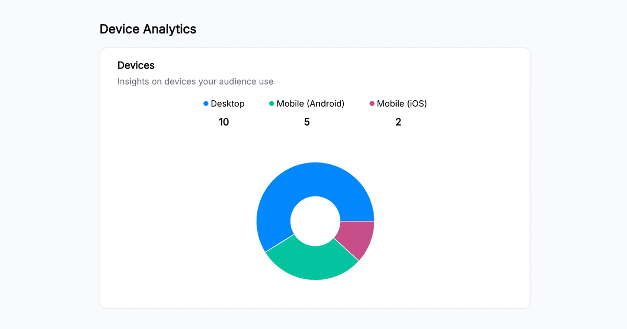This screenshot has width=627, height=329.
Task: Click the Desktop legend label text
Action: coord(227,103)
